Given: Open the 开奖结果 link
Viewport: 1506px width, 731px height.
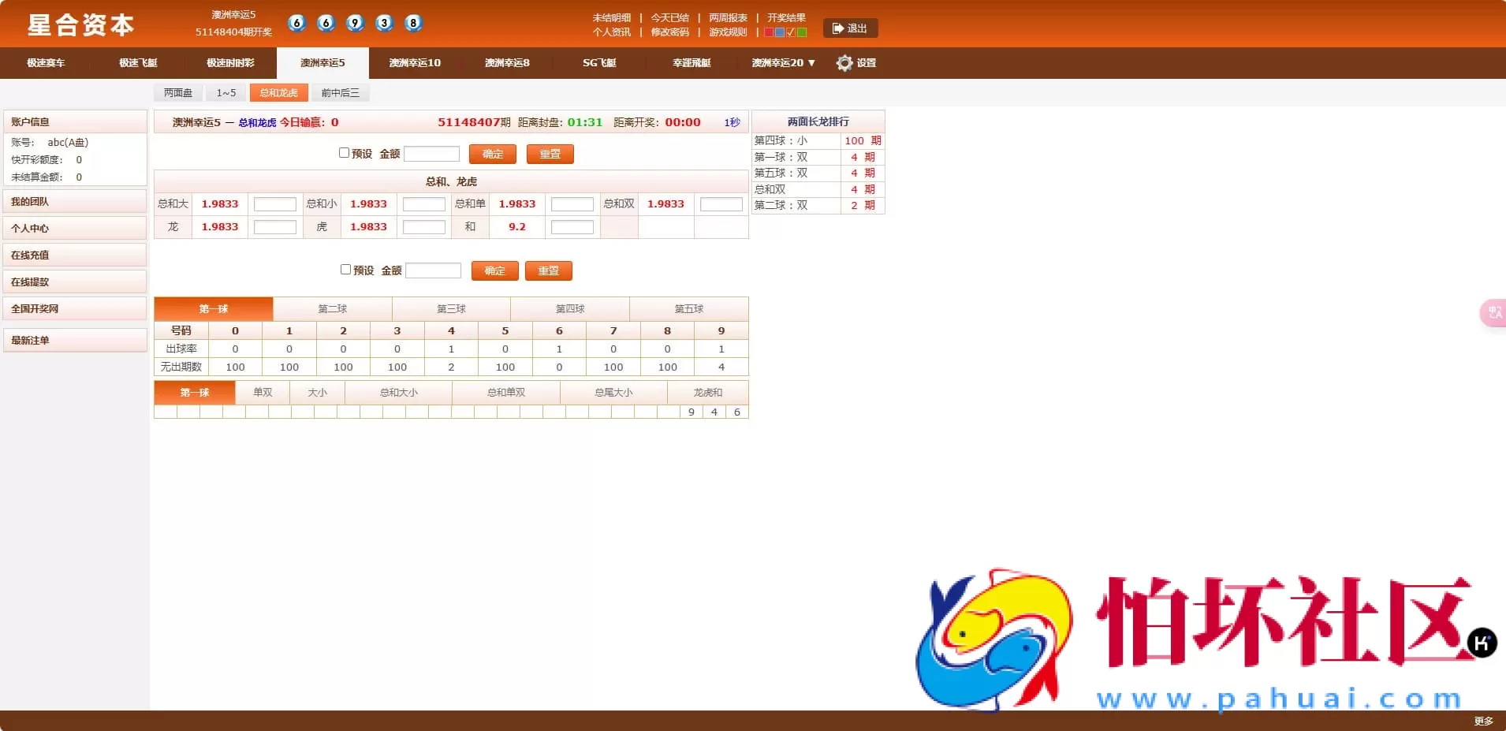Looking at the screenshot, I should 786,17.
